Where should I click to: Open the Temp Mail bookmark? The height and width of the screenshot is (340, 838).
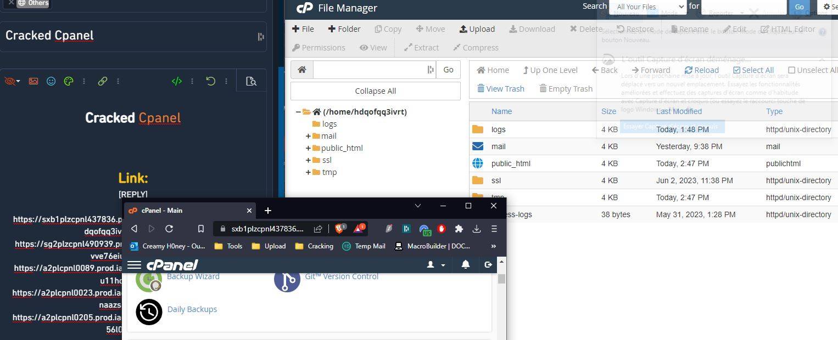(x=364, y=246)
